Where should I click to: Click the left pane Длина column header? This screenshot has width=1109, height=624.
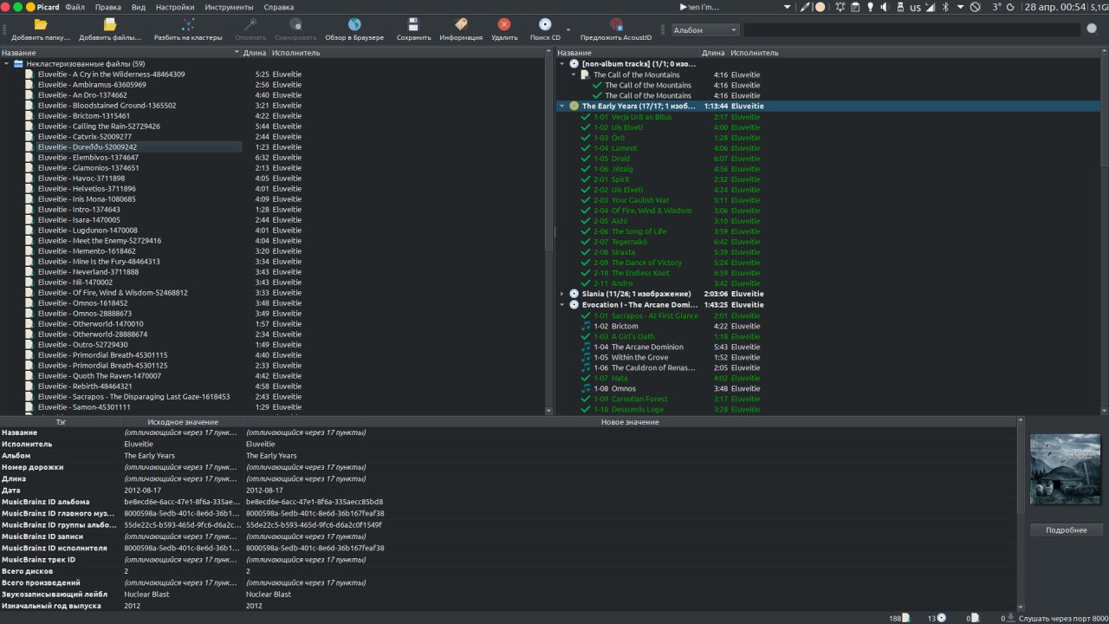[256, 53]
